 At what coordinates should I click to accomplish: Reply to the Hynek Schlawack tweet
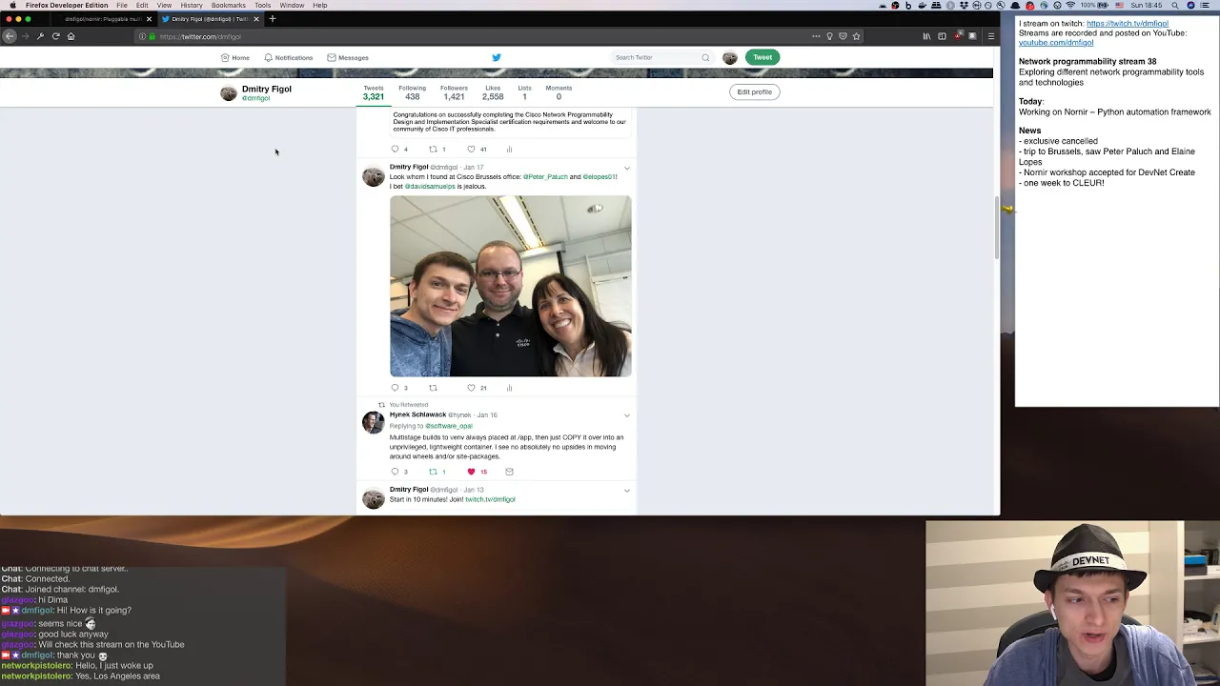pyautogui.click(x=396, y=472)
